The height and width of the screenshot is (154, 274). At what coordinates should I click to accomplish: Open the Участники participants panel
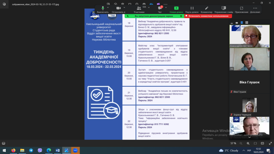[139, 8]
